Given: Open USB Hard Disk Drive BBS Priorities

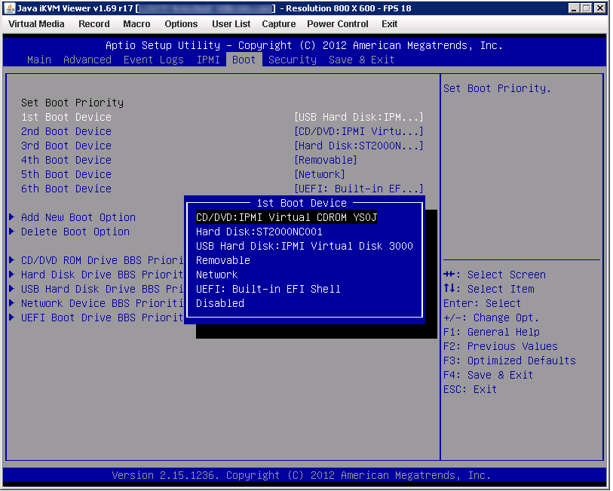Looking at the screenshot, I should coord(102,290).
